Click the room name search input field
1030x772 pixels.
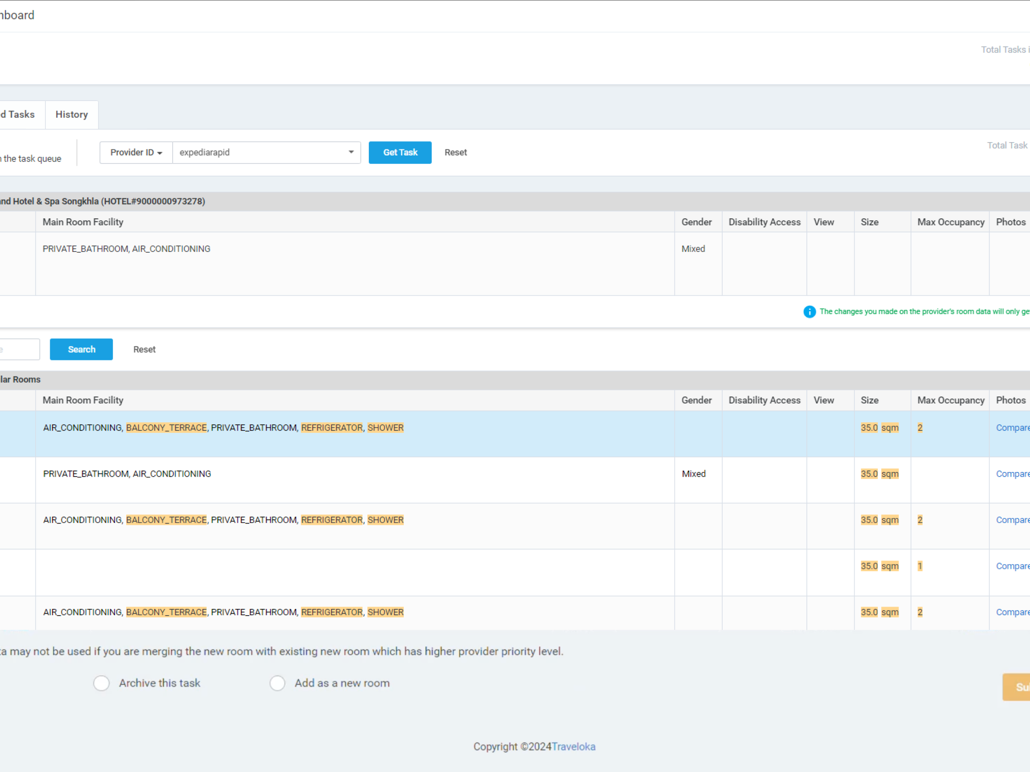click(x=19, y=350)
